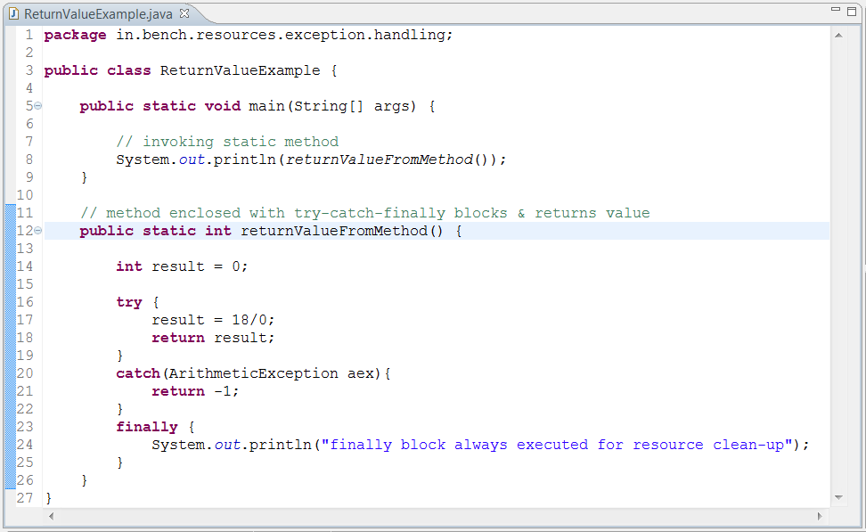Select the ReturnValueExample.java tab
Image resolution: width=866 pixels, height=532 pixels.
[x=98, y=13]
